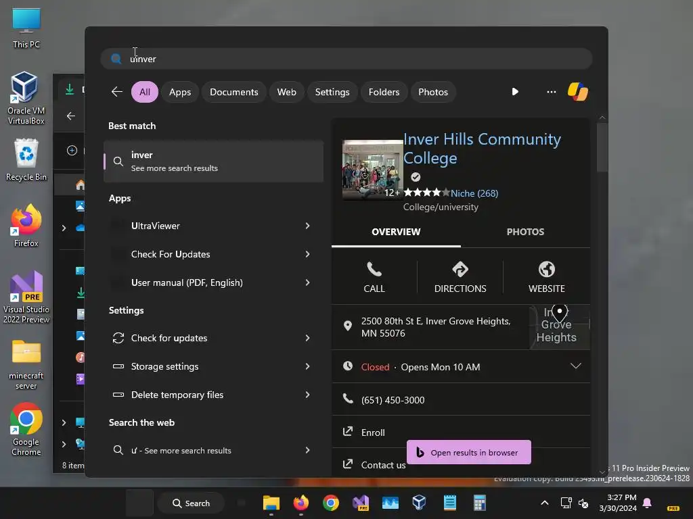Click Open results in browser button
Screen dimensions: 693x519
tap(468, 452)
